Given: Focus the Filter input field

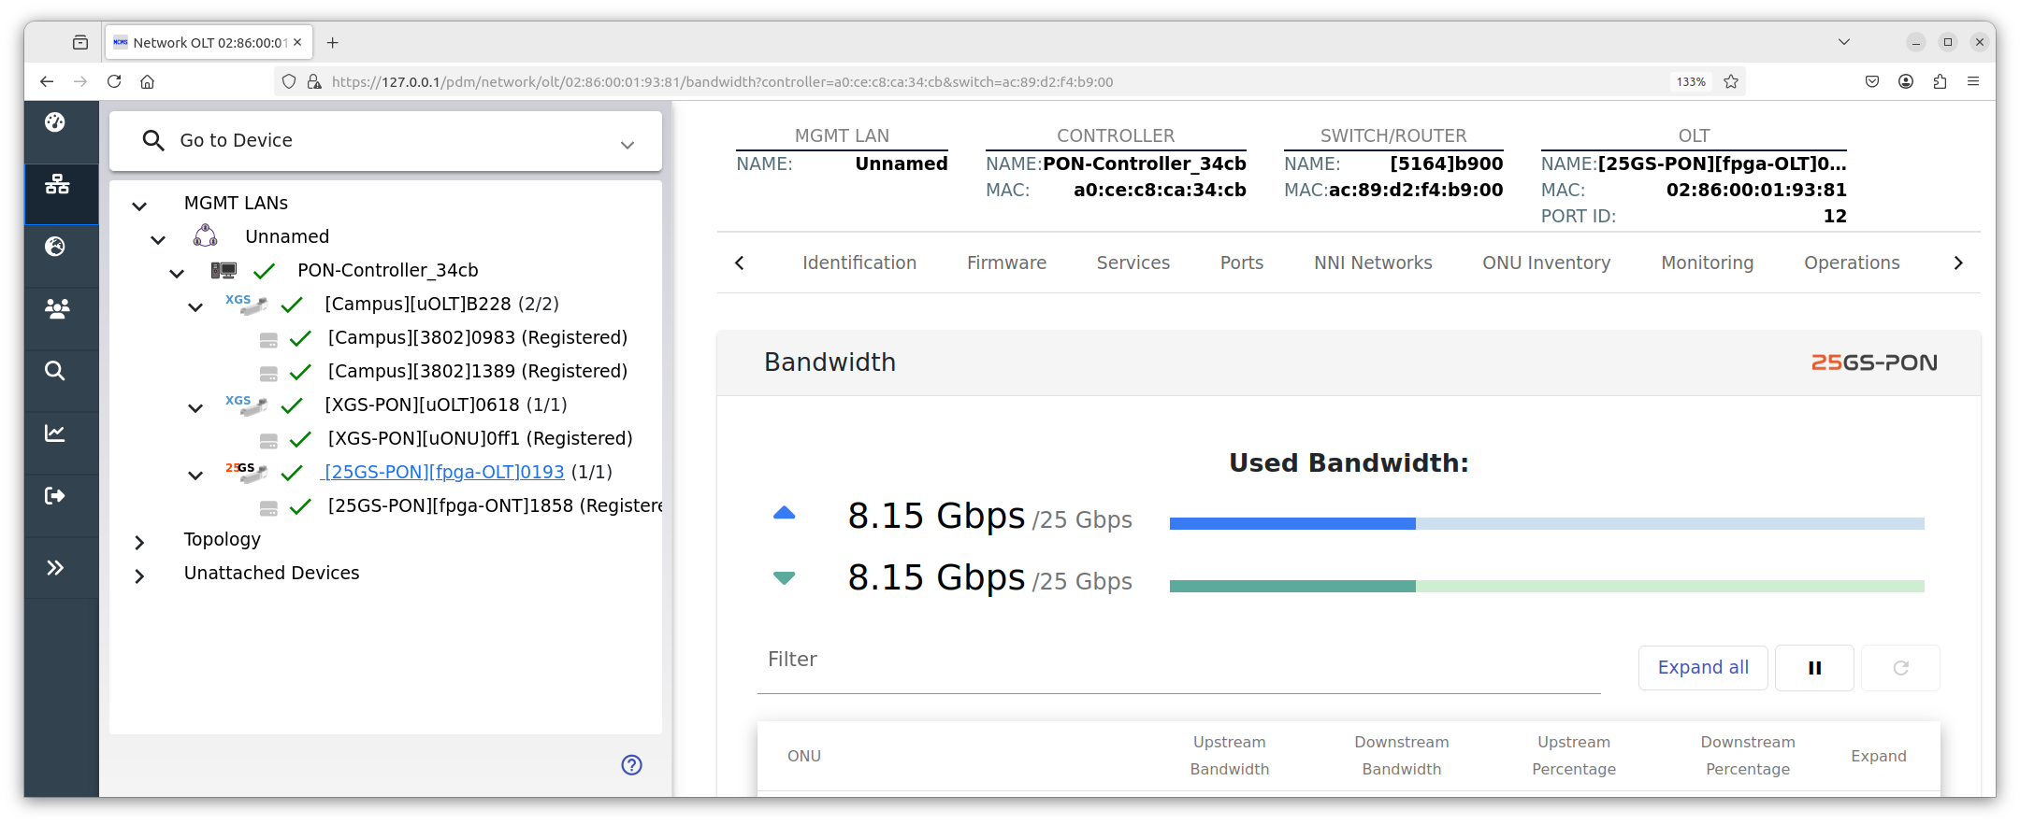Looking at the screenshot, I should tap(1178, 661).
